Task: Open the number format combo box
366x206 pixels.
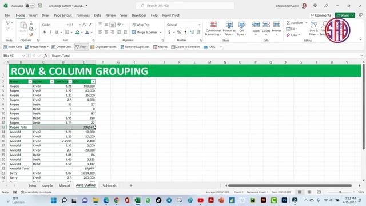Action: click(184, 25)
